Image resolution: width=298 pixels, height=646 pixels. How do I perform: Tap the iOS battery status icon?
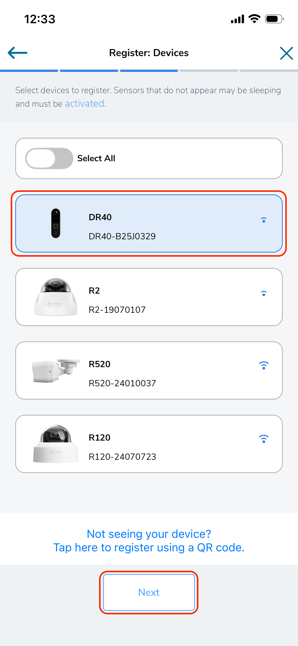tap(274, 19)
